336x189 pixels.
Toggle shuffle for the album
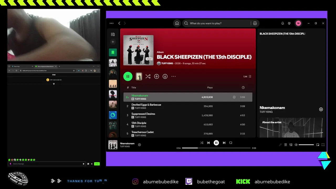[x=148, y=76]
